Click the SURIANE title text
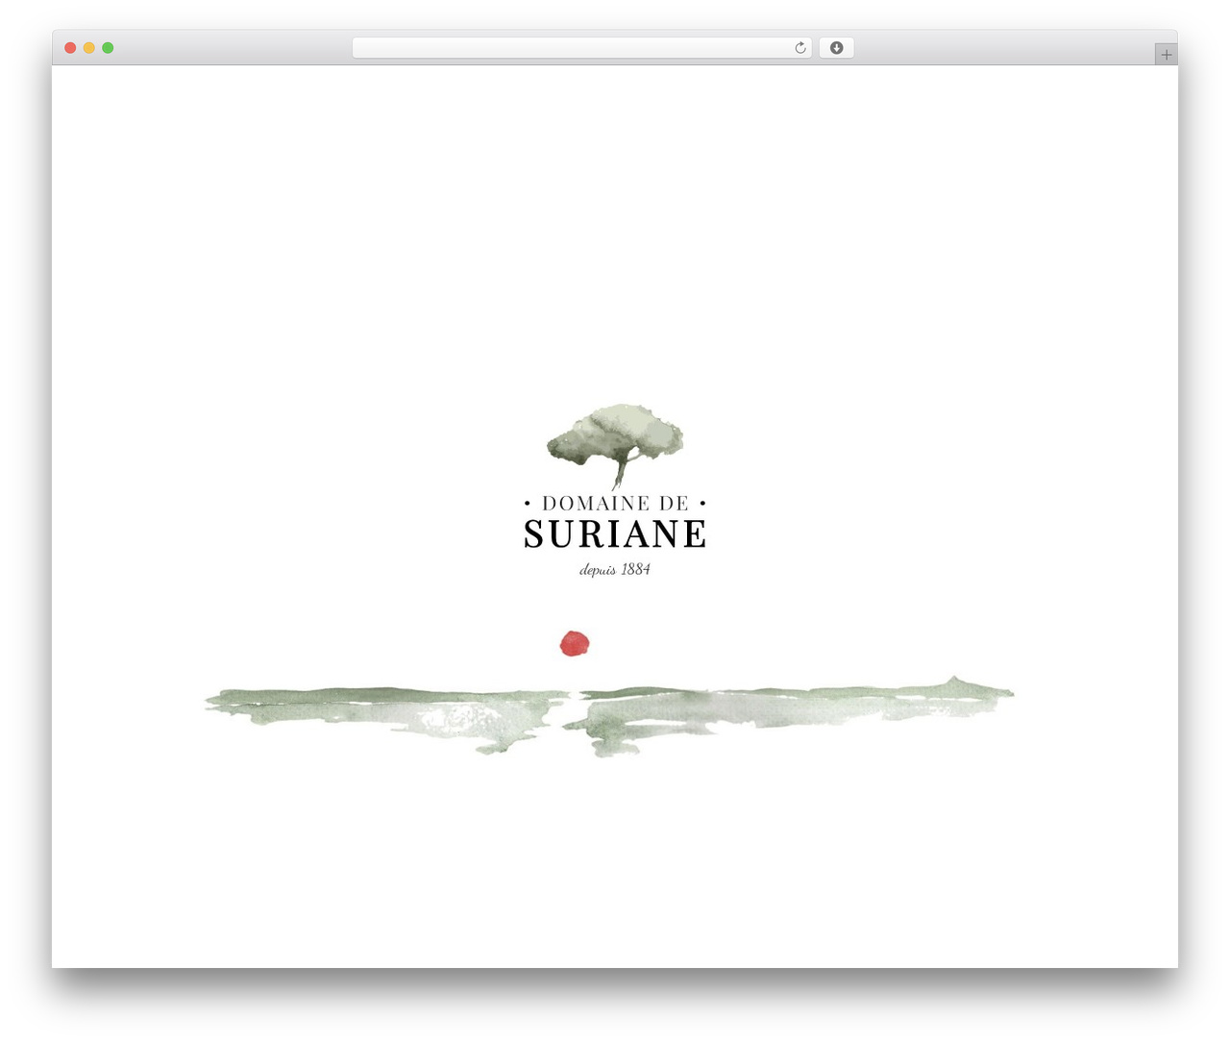The width and height of the screenshot is (1230, 1042). (x=615, y=534)
